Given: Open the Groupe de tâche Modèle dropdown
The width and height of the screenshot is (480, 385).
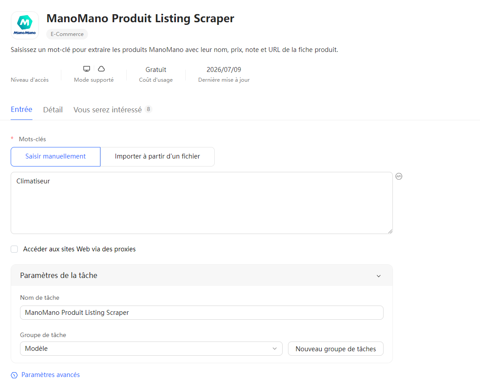Looking at the screenshot, I should click(x=151, y=349).
